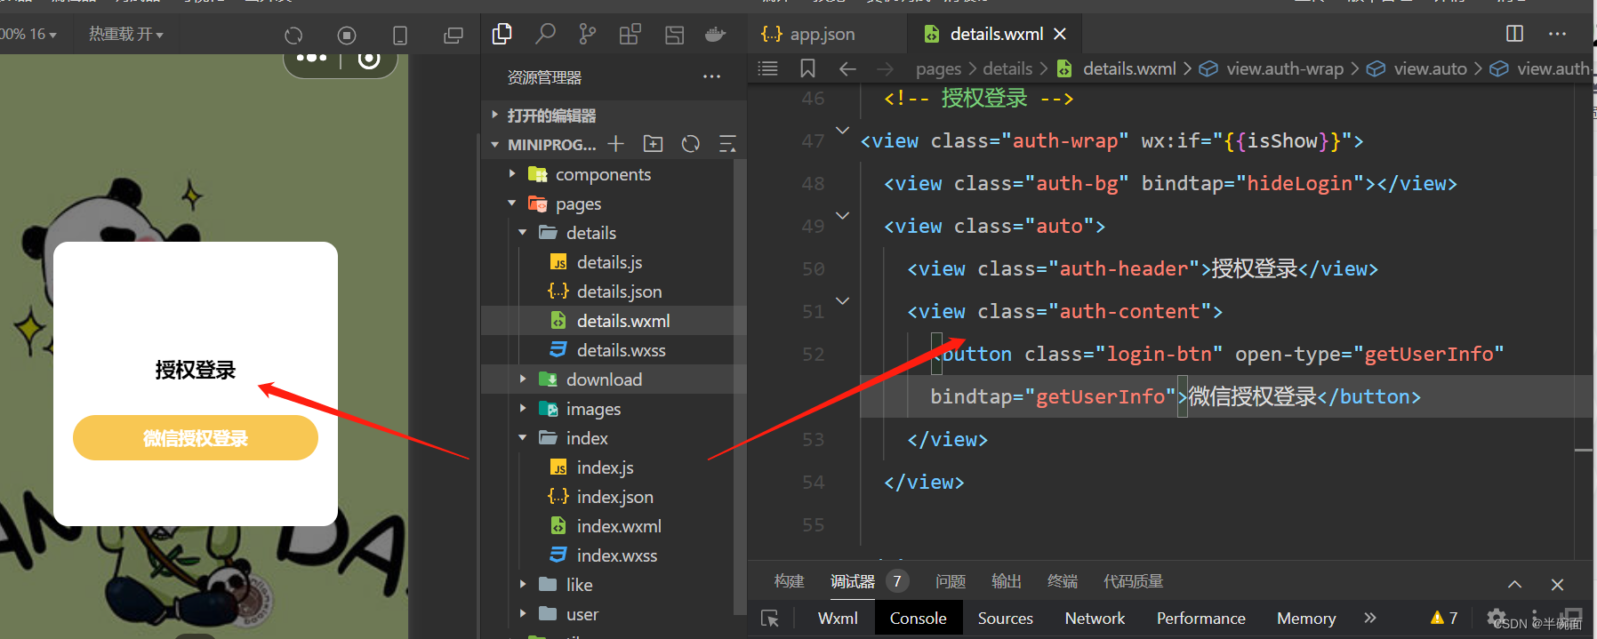Collapse the details folder
Image resolution: width=1597 pixels, height=639 pixels.
(523, 233)
